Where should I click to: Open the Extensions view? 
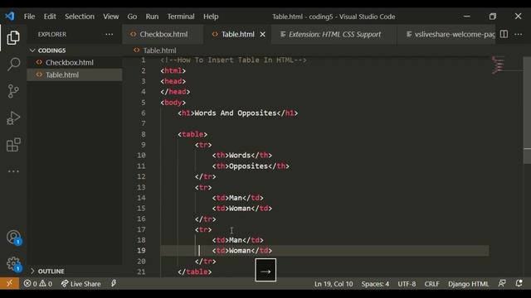tap(13, 145)
